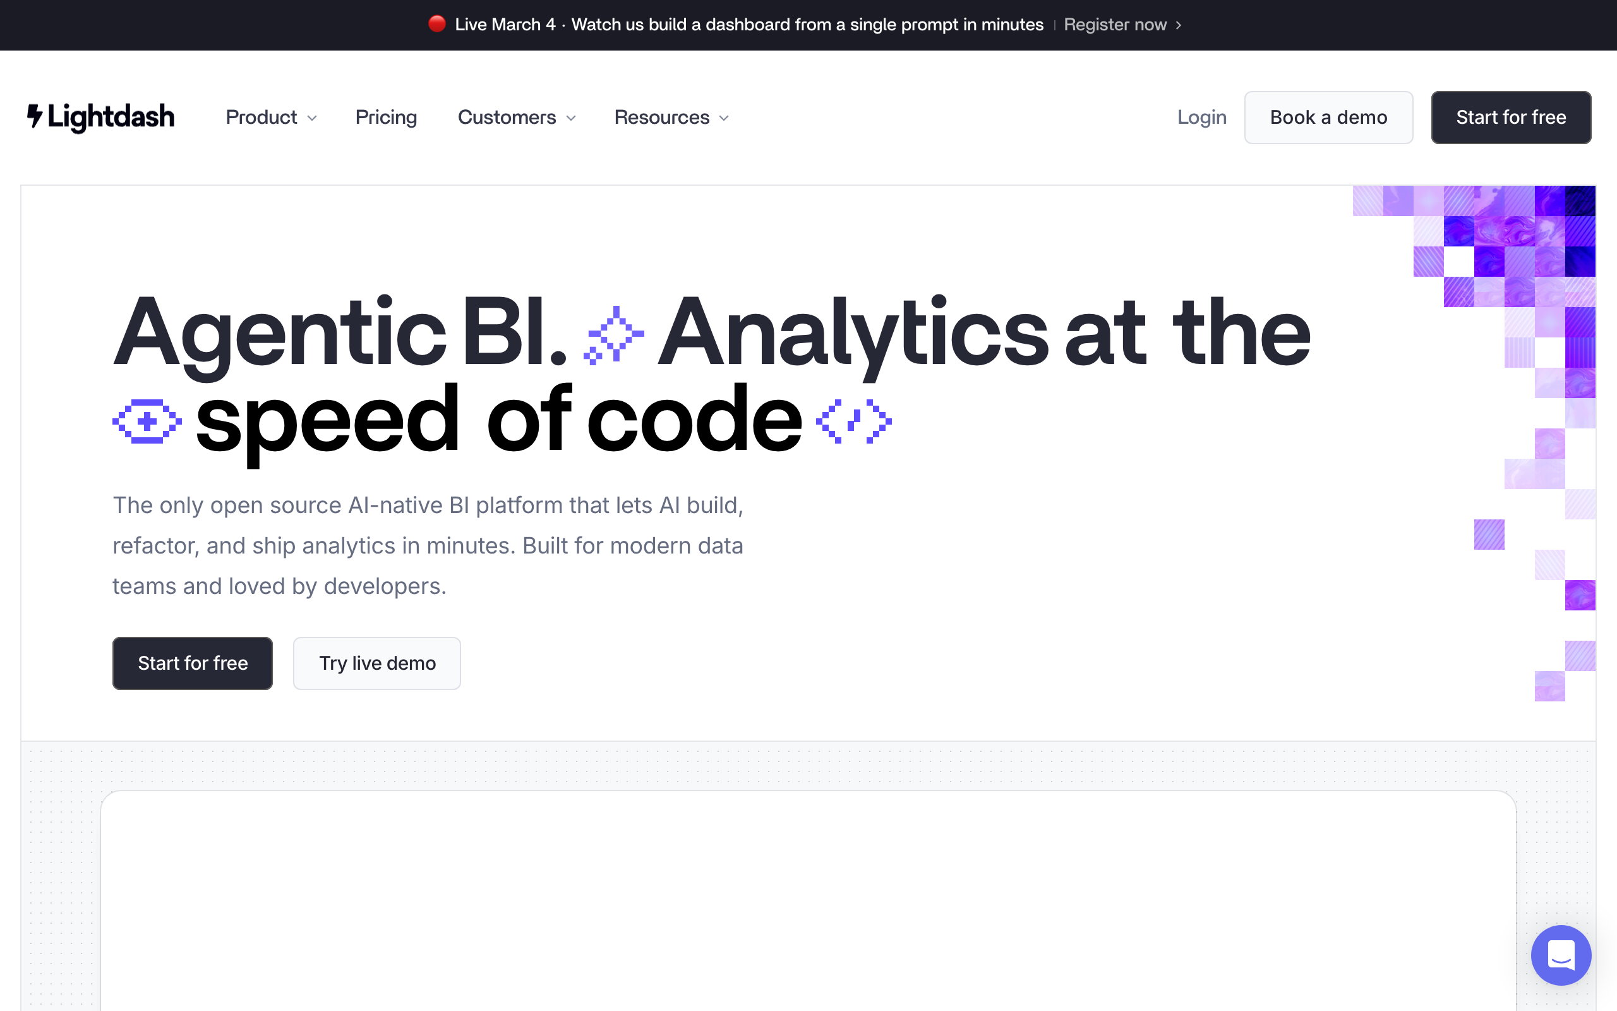Click the pixel eye icon beside 'speed'
Viewport: 1617px width, 1011px height.
147,421
